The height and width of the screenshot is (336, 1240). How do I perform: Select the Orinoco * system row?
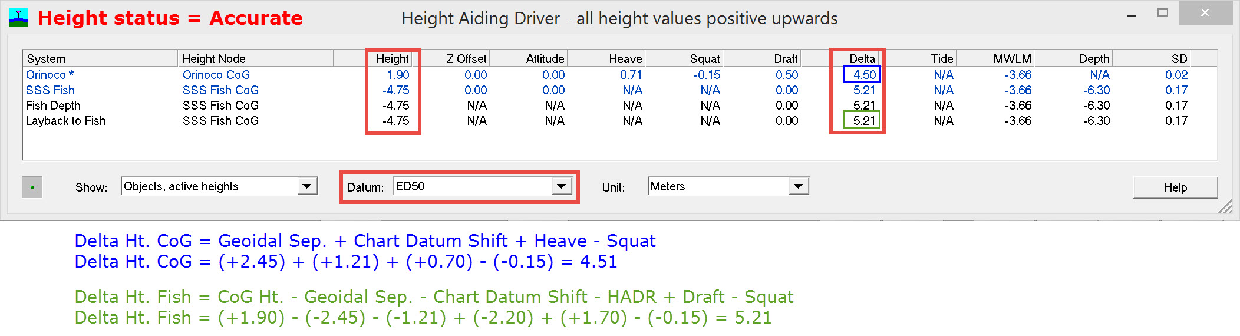[x=50, y=75]
